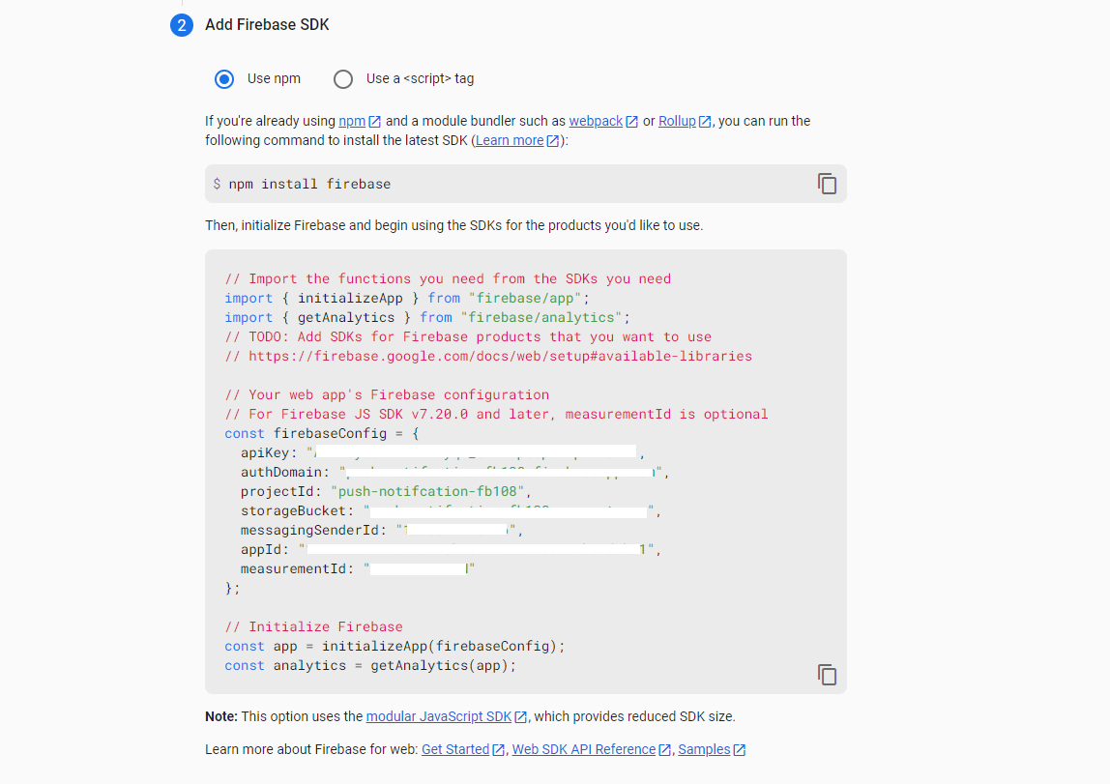Click the "firebase/analytics" import string

point(541,317)
